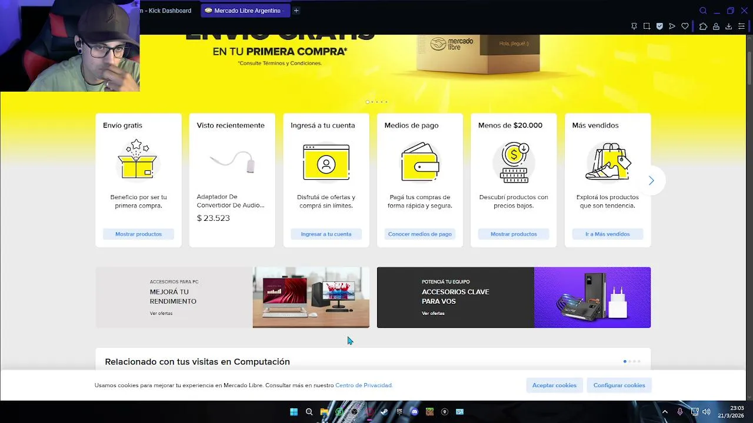Viewport: 753px width, 423px height.
Task: Click Ver ofertas in Mejorá tu rendimiento banner
Action: 161,313
